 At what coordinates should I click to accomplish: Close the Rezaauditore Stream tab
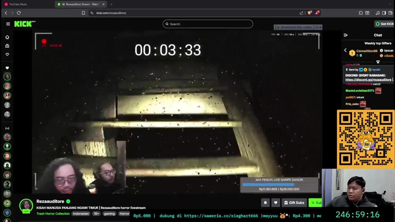tap(104, 4)
